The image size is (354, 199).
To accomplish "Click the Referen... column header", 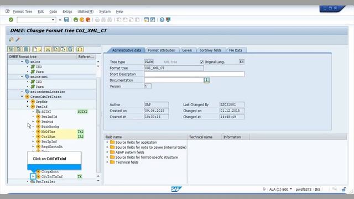I will click(86, 56).
